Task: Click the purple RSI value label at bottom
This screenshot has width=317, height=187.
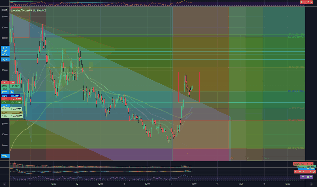Action: pyautogui.click(x=306, y=177)
